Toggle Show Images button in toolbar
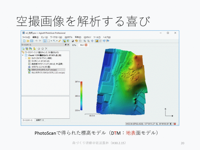Viewport: 200px width, 150px height. tap(97, 41)
